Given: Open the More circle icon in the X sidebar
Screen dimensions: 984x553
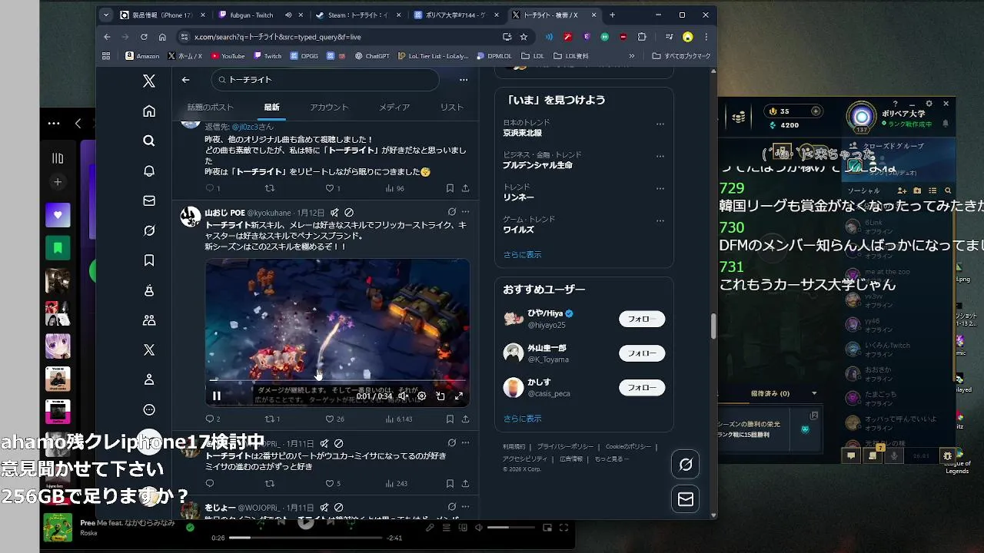Looking at the screenshot, I should [149, 409].
